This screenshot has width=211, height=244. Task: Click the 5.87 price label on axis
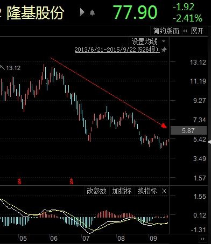coord(188,130)
